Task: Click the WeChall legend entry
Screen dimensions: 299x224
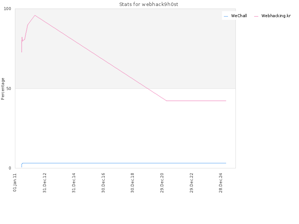Action: (x=235, y=16)
